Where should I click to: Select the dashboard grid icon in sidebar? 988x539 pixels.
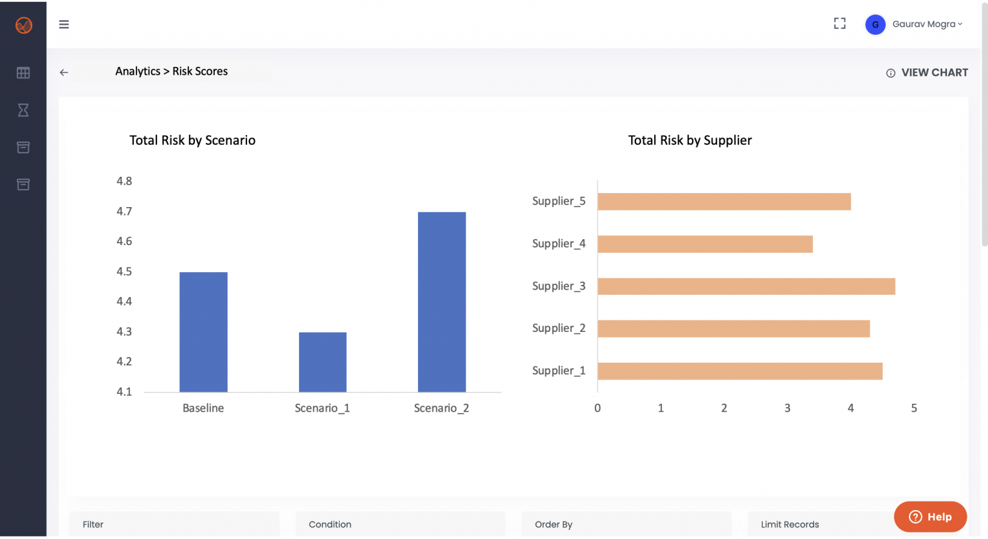coord(23,73)
